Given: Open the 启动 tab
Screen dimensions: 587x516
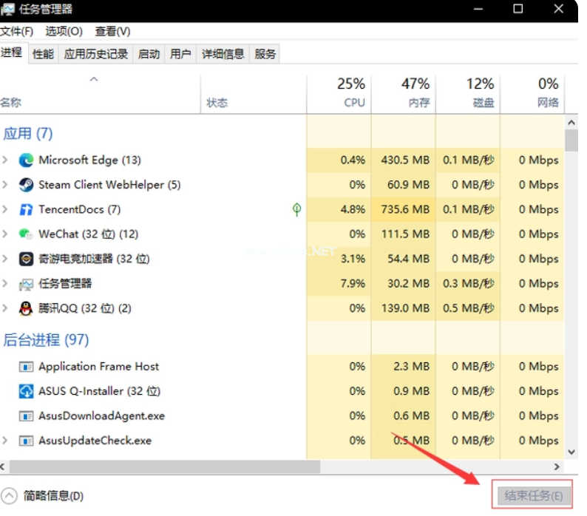Looking at the screenshot, I should (149, 54).
